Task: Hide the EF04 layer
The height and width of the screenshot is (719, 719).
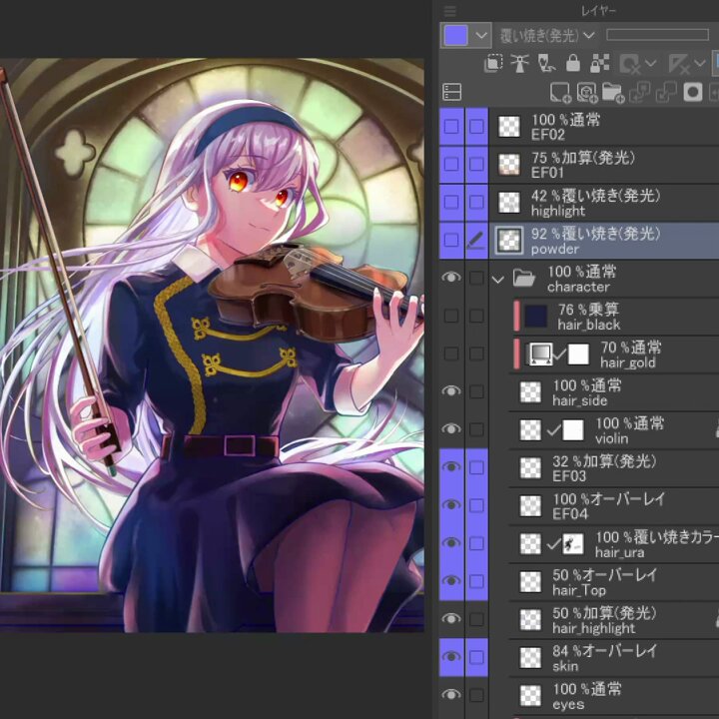Action: click(x=451, y=505)
